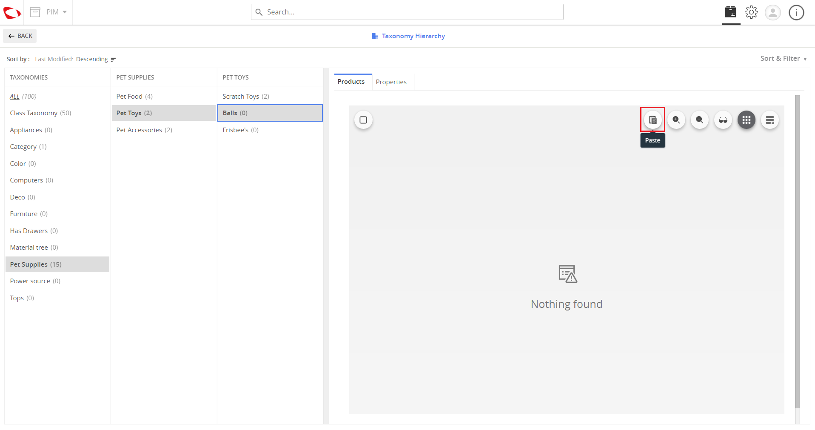Toggle Descending sort order
Image resolution: width=815 pixels, height=430 pixels.
point(92,59)
